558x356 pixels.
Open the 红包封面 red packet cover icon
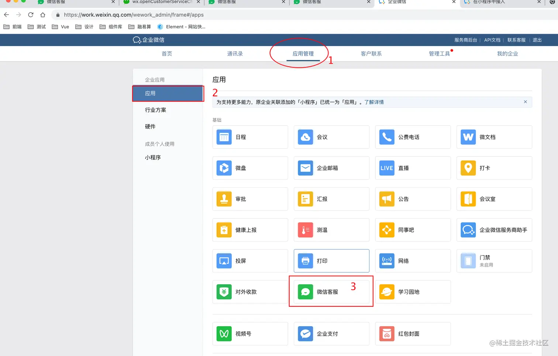387,334
